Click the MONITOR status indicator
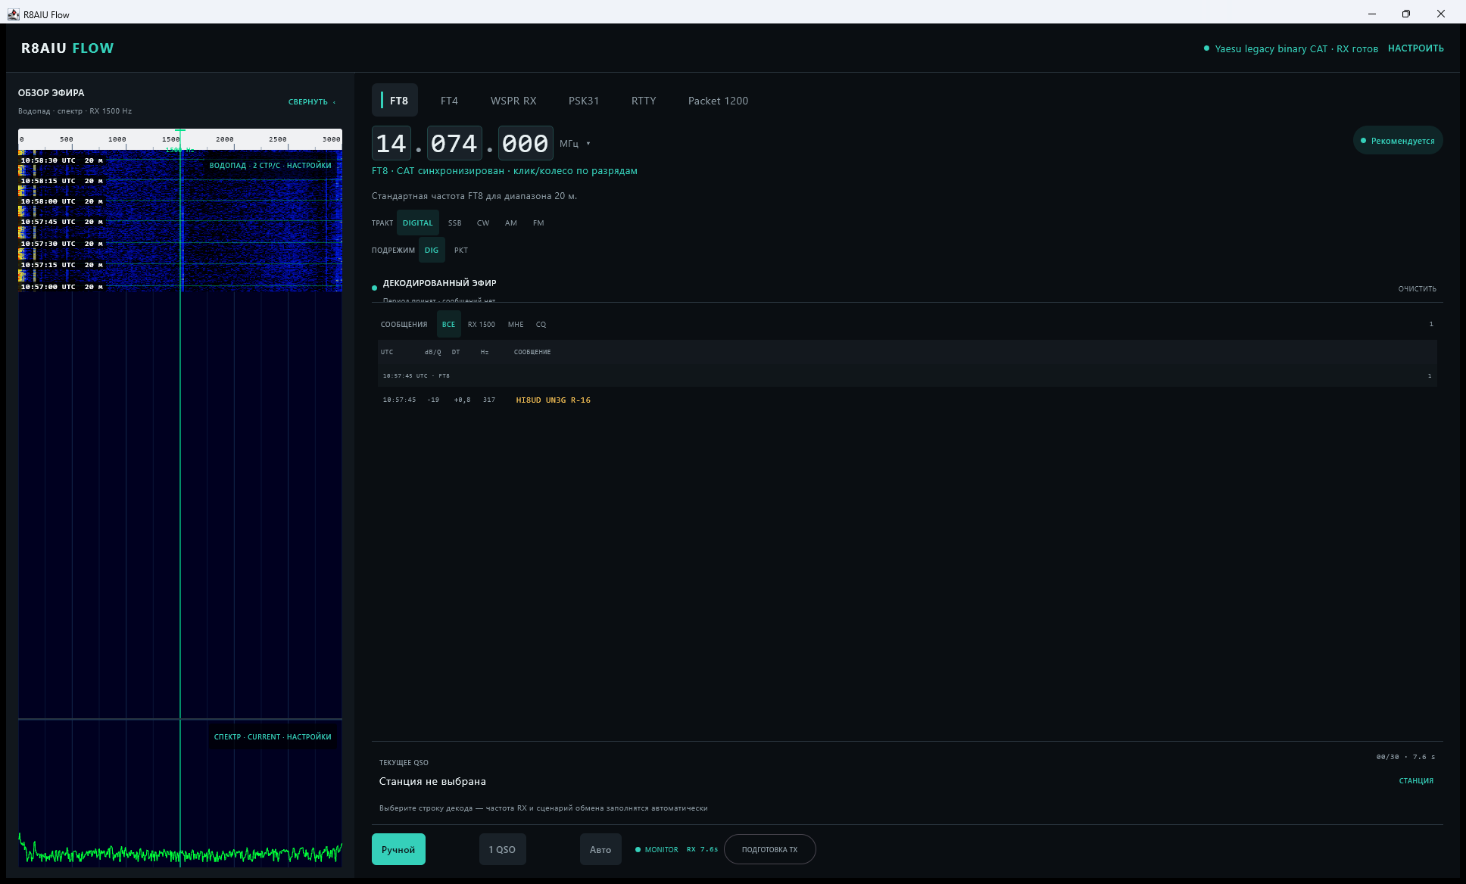This screenshot has width=1466, height=884. click(x=657, y=849)
